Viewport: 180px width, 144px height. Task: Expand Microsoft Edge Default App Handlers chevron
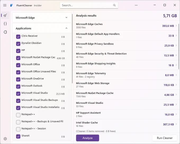[x=176, y=35]
